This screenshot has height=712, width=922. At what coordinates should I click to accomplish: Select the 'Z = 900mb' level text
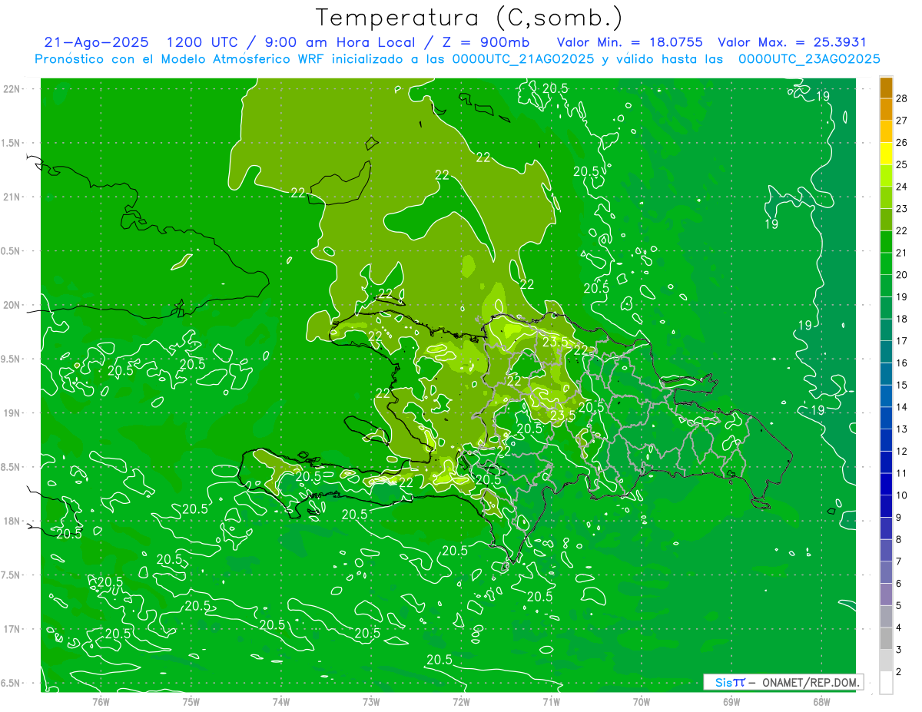(482, 42)
